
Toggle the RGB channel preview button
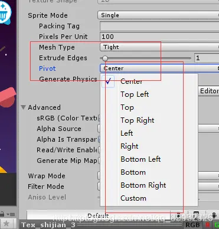(192, 225)
